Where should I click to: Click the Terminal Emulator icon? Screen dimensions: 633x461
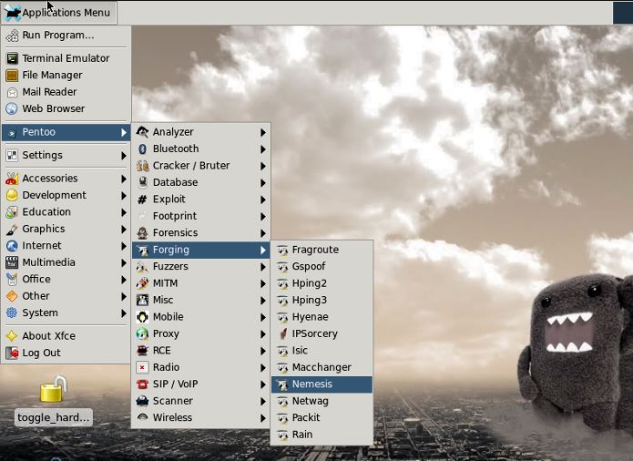coord(12,58)
